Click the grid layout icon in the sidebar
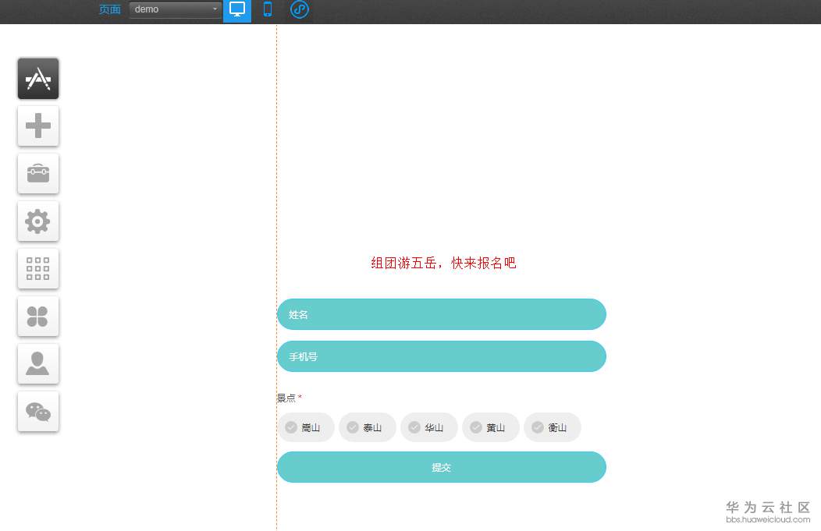The width and height of the screenshot is (821, 531). (x=37, y=268)
